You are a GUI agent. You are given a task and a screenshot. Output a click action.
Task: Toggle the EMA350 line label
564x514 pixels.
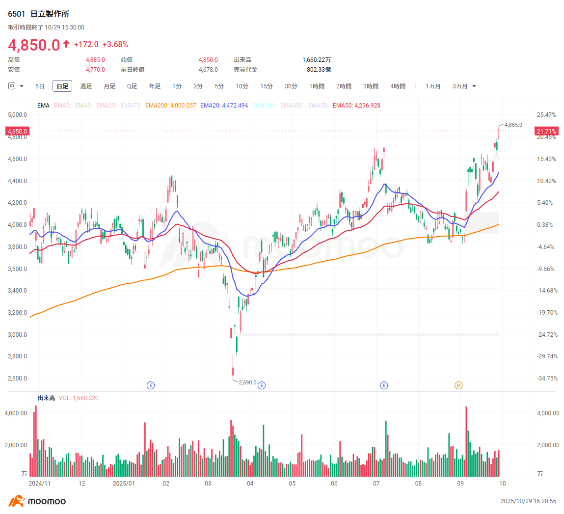pyautogui.click(x=292, y=106)
